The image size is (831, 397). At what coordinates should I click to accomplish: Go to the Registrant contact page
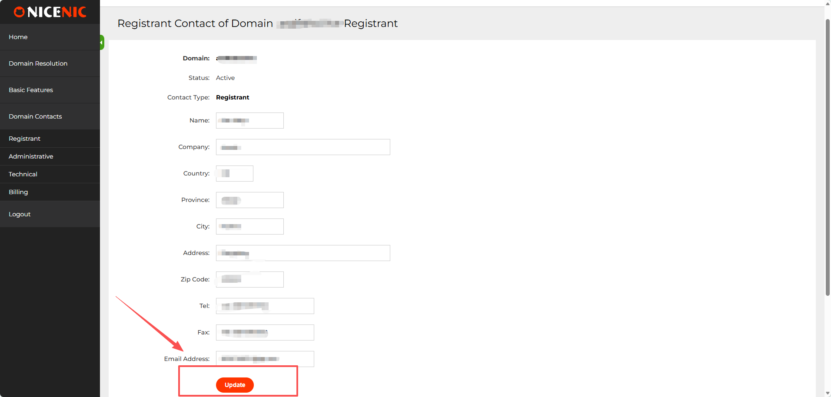point(24,139)
